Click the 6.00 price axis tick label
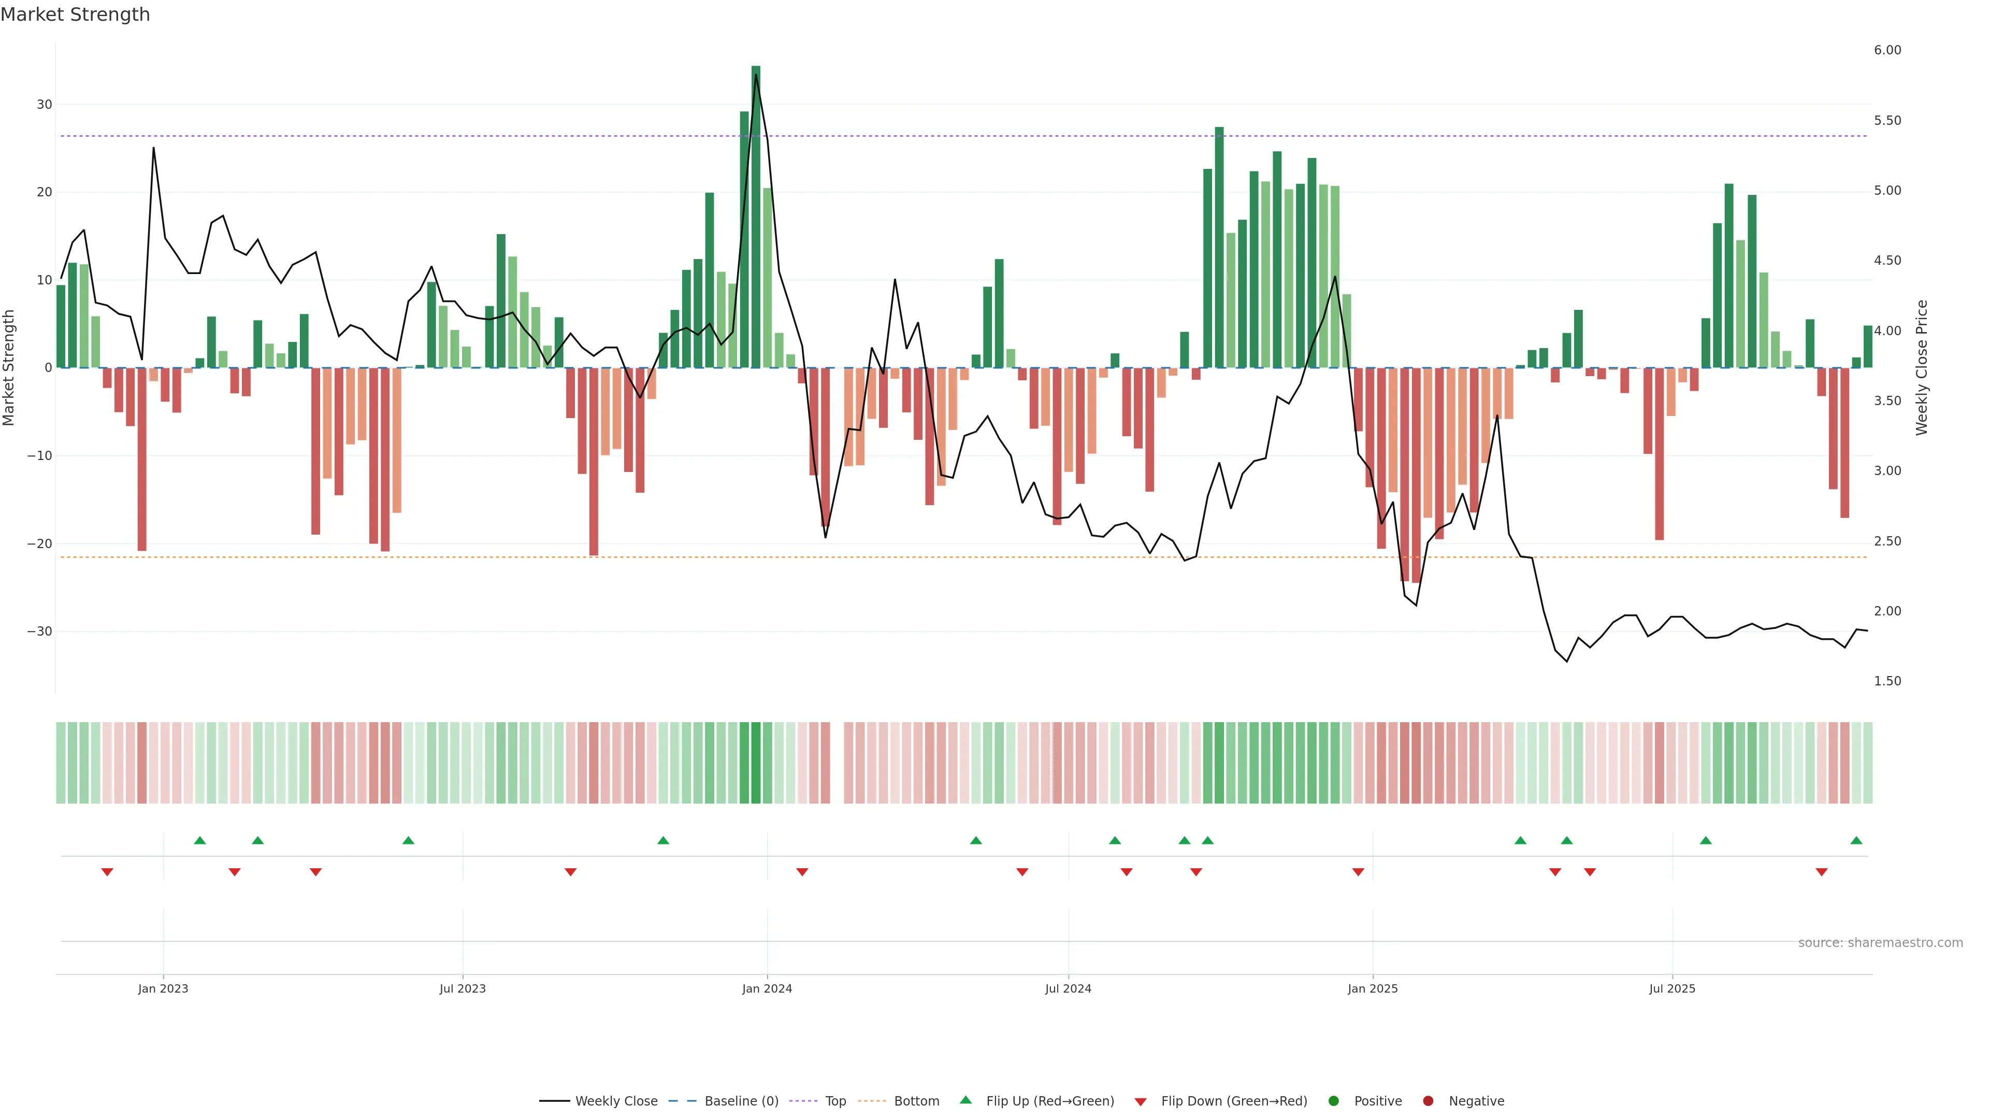 pos(1887,50)
